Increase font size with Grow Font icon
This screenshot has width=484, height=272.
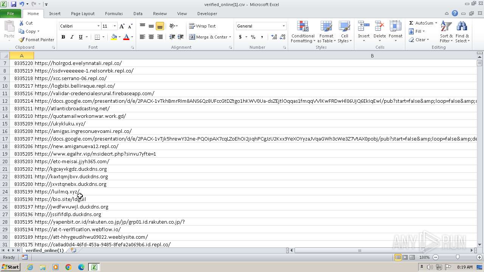[122, 26]
